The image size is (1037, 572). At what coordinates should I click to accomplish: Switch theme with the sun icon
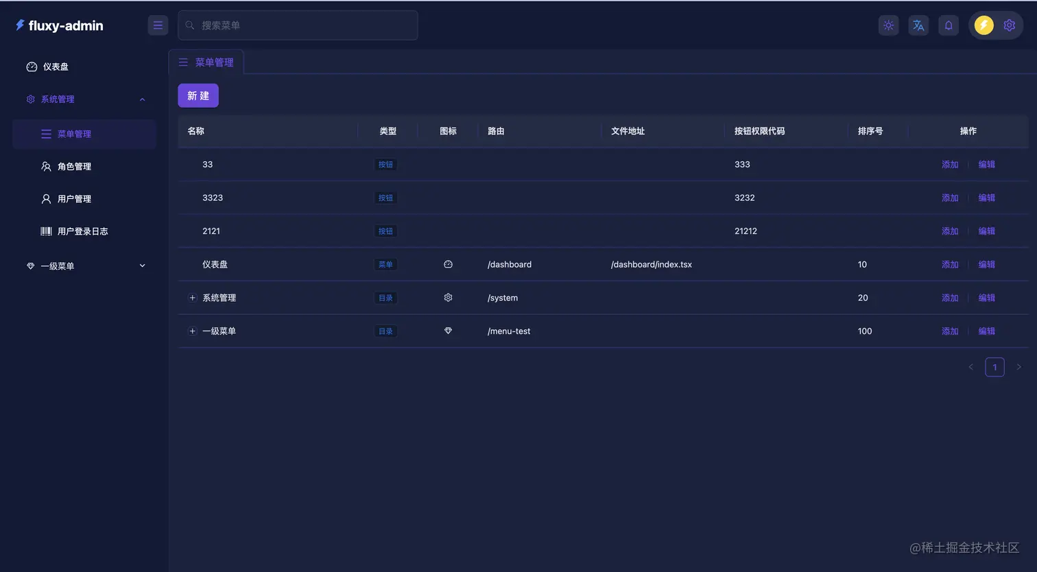[x=888, y=25]
